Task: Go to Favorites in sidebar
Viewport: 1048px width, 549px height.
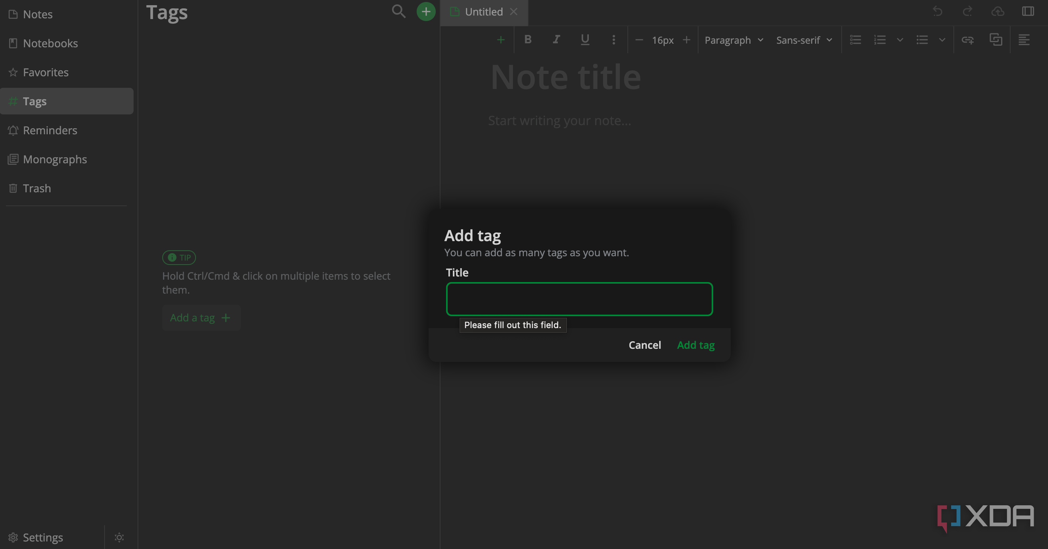Action: click(67, 72)
